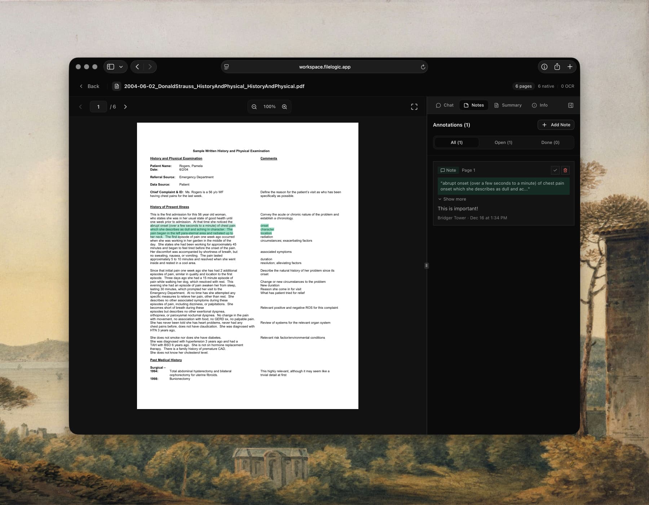Zoom out on the PDF page
Screen dimensions: 649x505
point(254,106)
